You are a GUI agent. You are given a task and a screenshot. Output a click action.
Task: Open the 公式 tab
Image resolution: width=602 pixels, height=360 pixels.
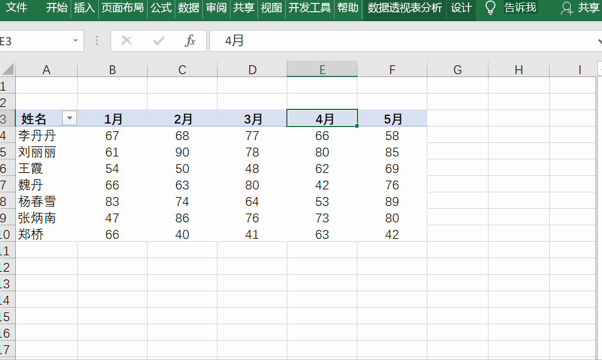161,7
